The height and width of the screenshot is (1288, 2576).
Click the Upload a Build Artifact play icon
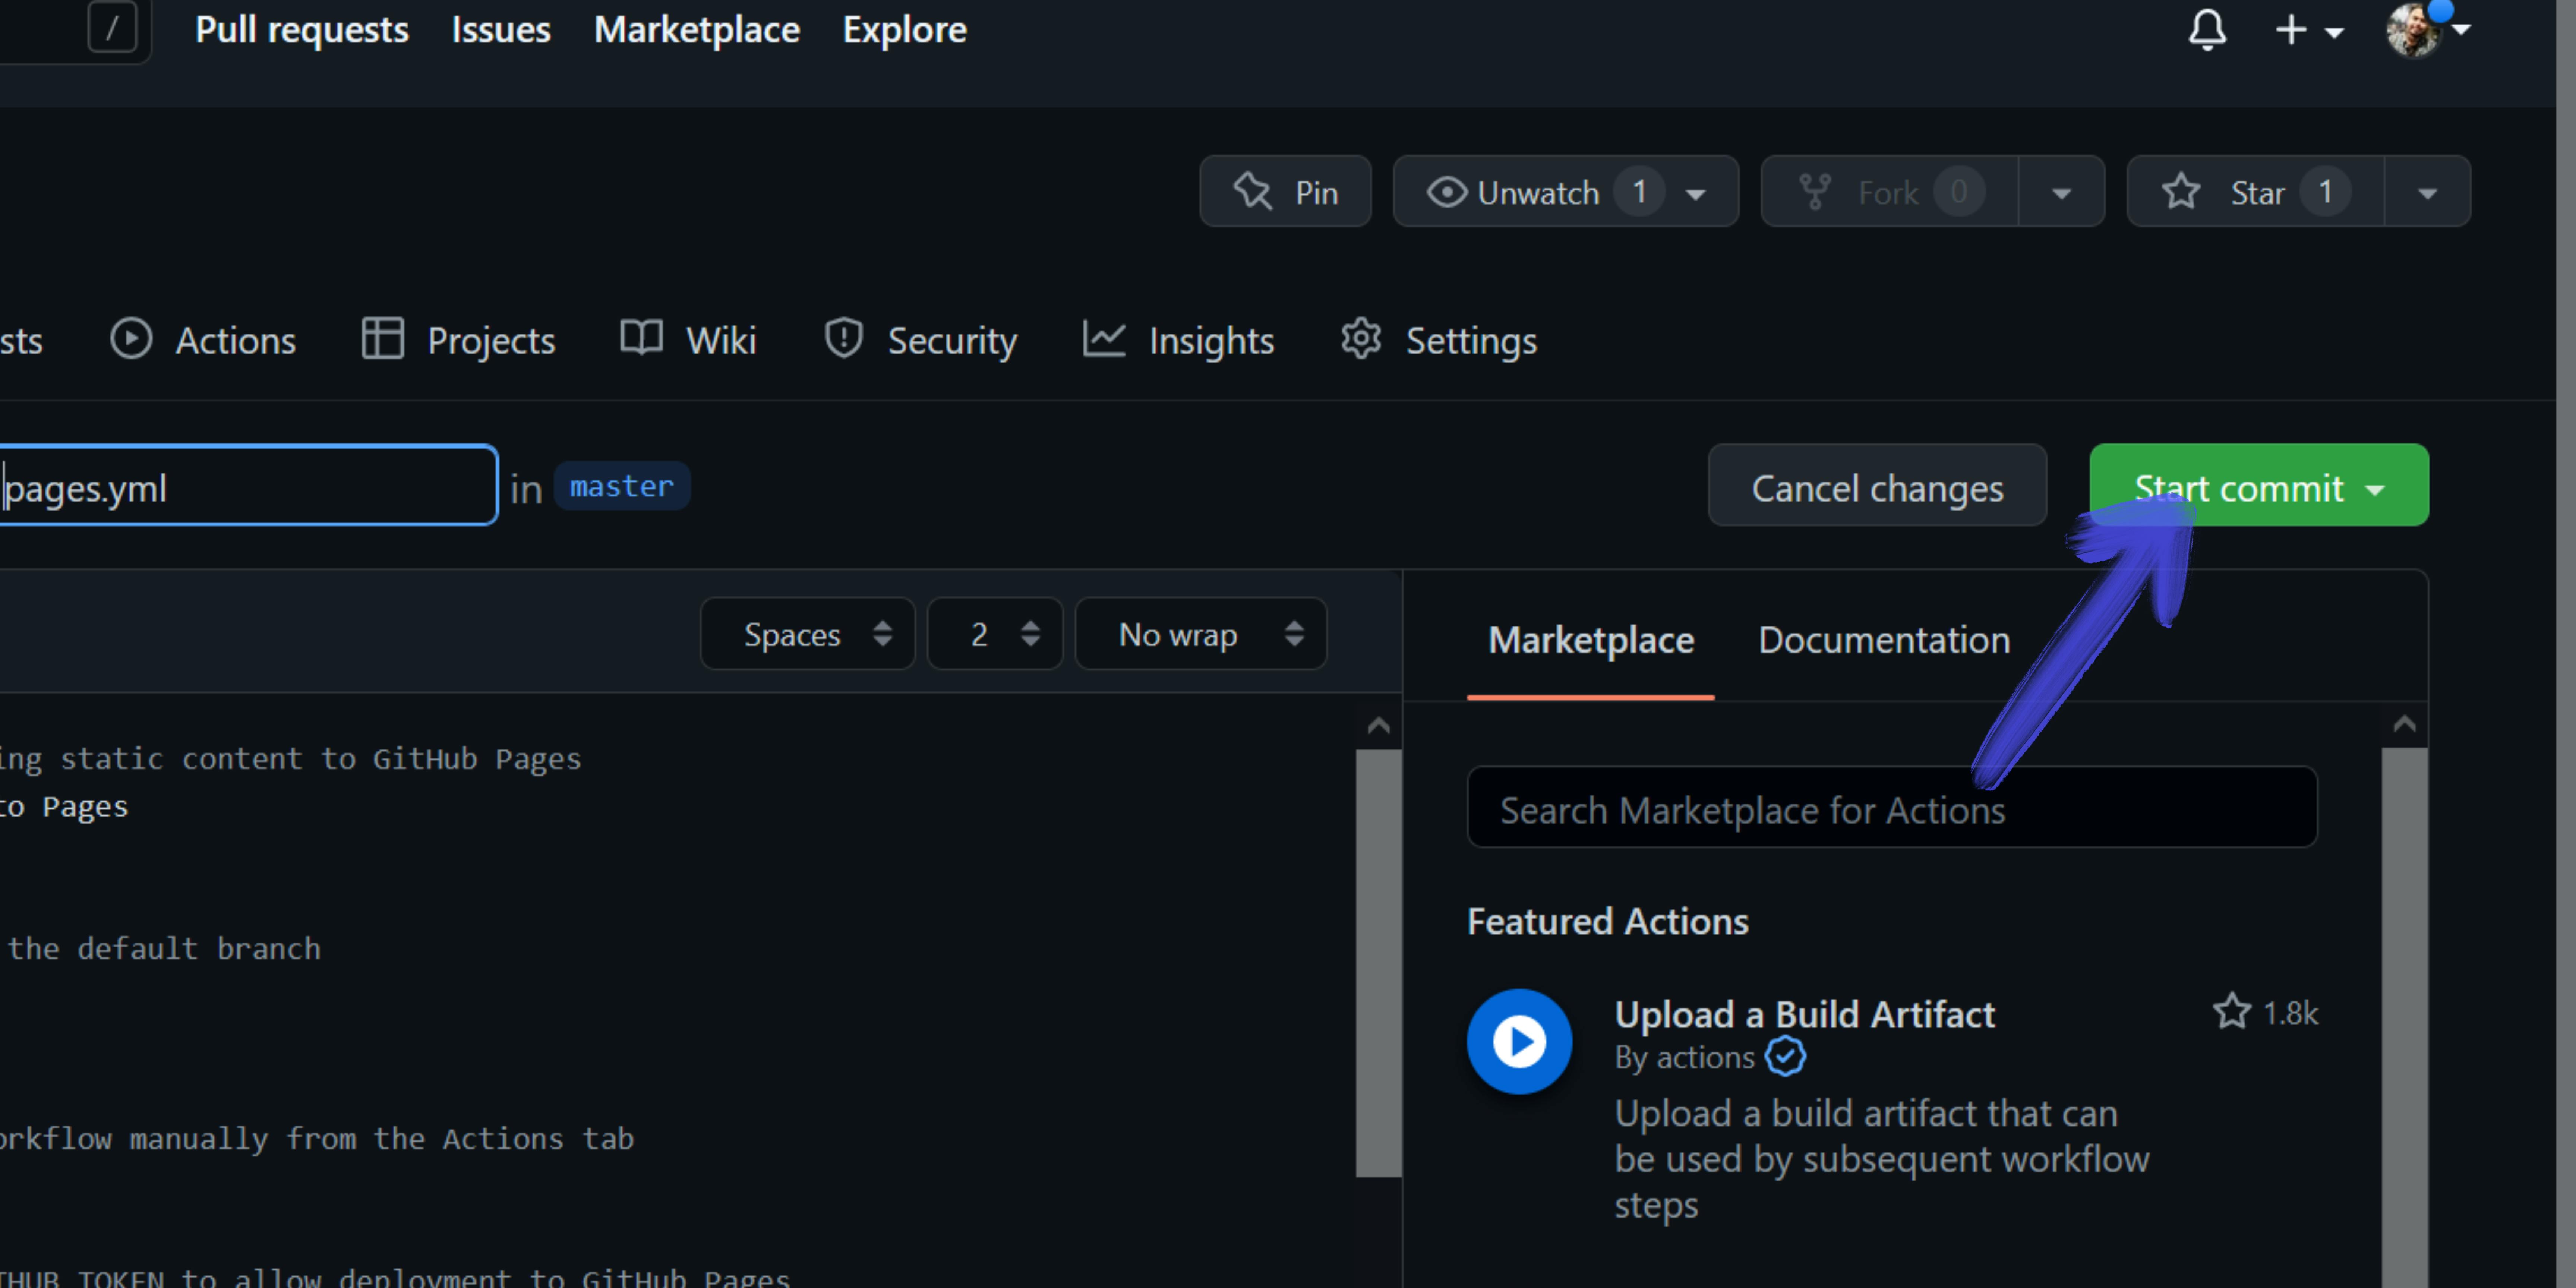pos(1519,1042)
